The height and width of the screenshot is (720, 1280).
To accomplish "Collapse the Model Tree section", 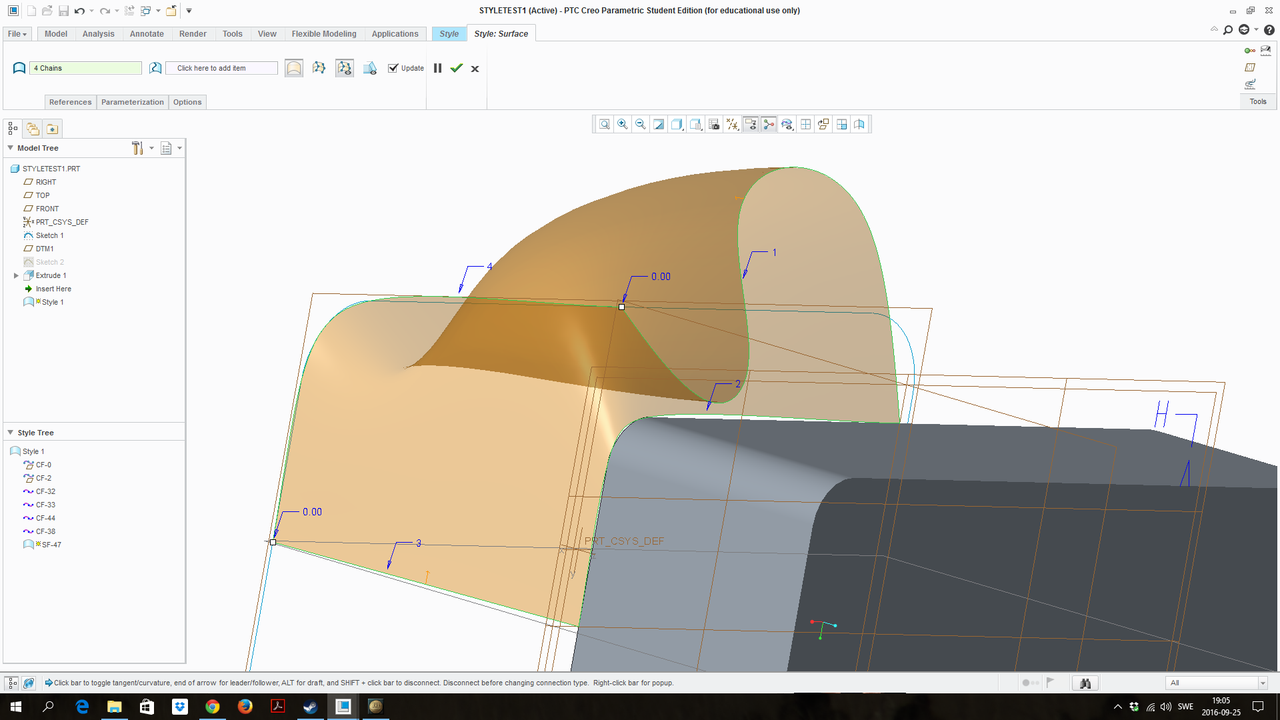I will [11, 148].
